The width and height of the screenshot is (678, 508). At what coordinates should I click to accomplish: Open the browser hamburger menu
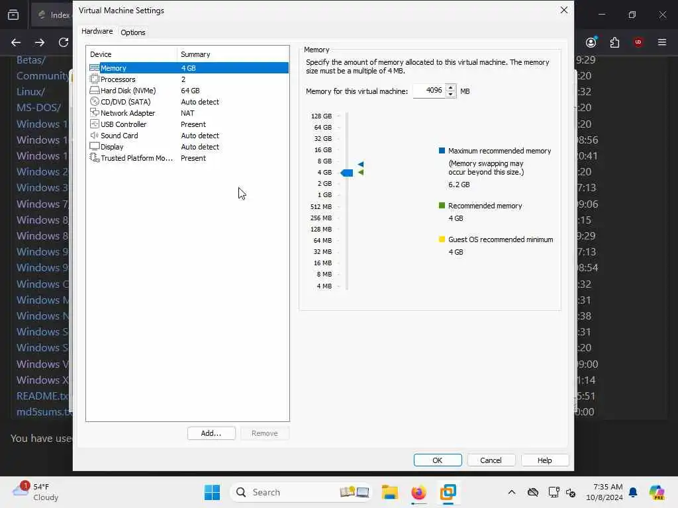[662, 42]
